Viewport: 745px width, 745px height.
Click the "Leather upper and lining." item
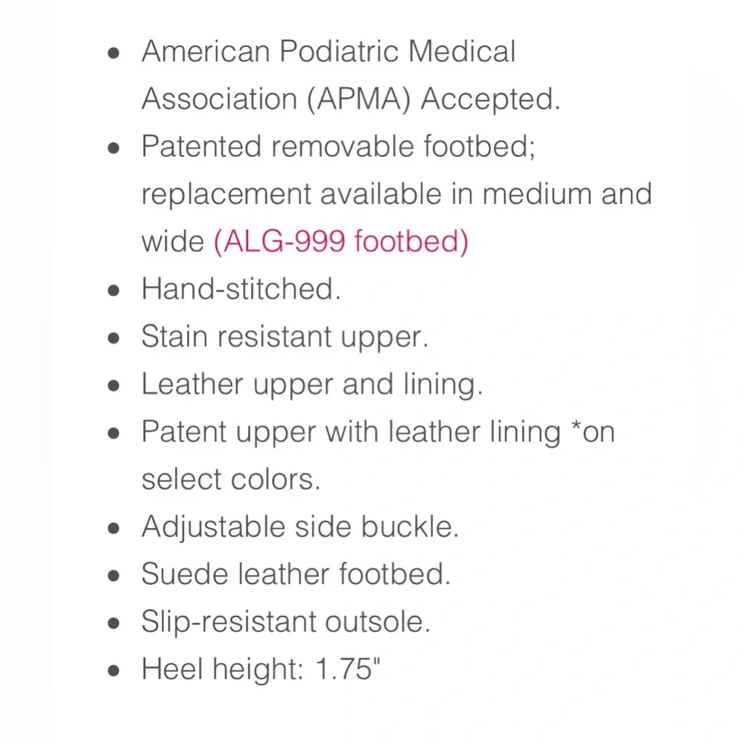pyautogui.click(x=312, y=384)
